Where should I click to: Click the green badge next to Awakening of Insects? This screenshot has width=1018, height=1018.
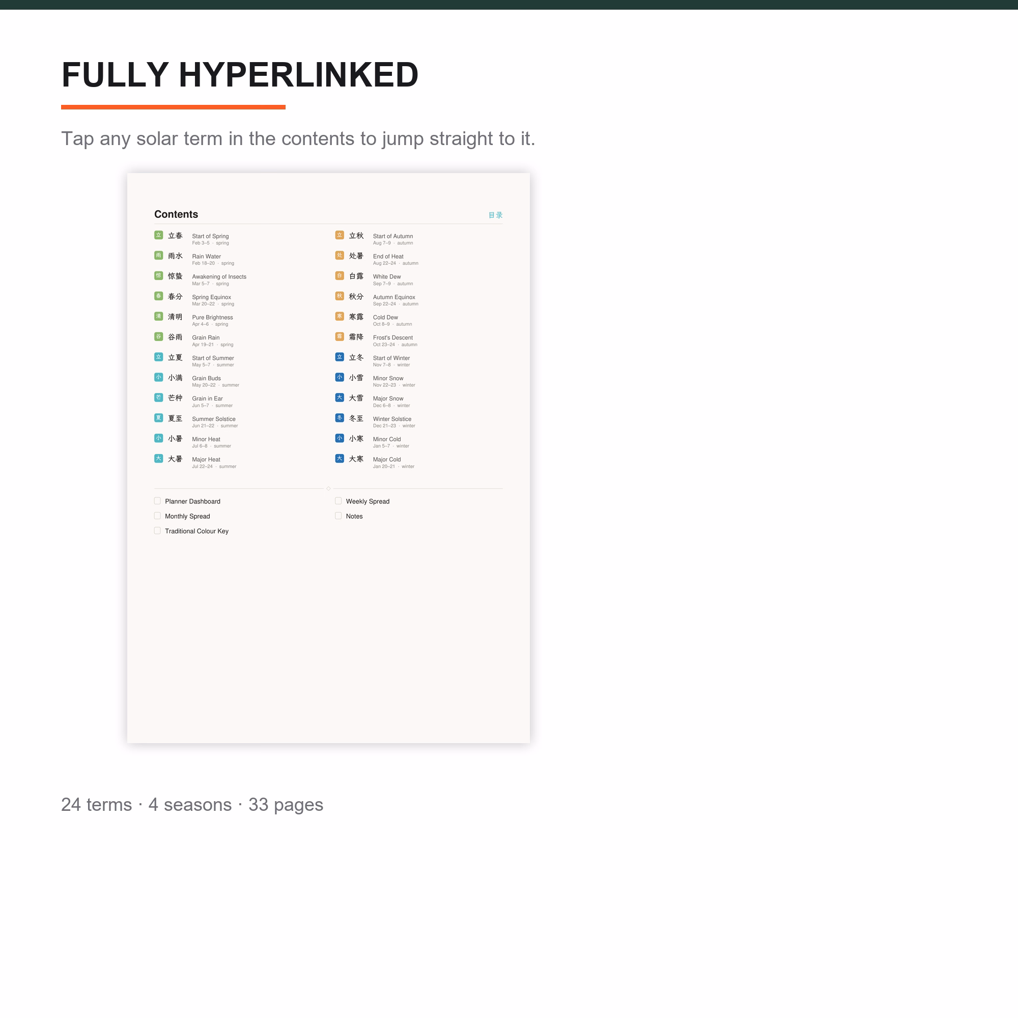pyautogui.click(x=159, y=275)
